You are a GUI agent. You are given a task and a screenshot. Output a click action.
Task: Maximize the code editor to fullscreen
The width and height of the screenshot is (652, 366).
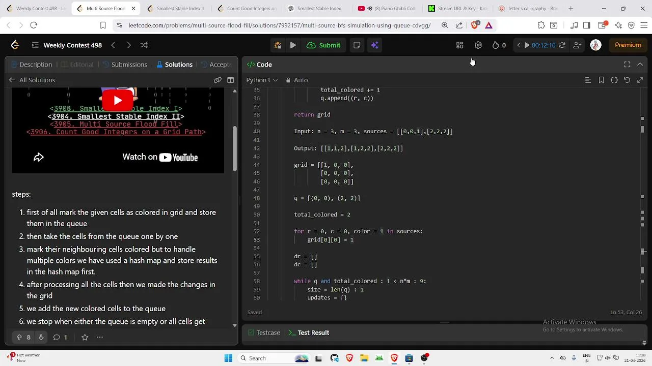click(x=627, y=65)
